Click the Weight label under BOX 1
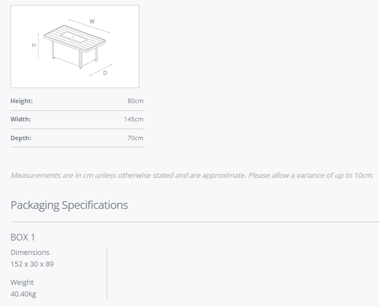Image resolution: width=379 pixels, height=307 pixels. (x=22, y=282)
